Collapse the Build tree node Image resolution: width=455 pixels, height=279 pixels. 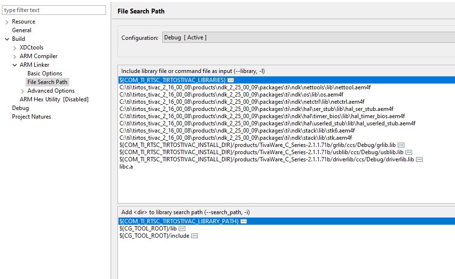point(7,39)
